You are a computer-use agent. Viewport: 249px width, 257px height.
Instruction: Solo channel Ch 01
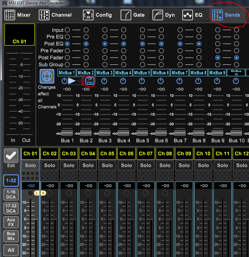(x=30, y=165)
